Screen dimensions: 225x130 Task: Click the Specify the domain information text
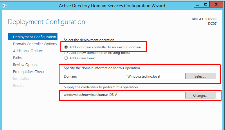102,68
